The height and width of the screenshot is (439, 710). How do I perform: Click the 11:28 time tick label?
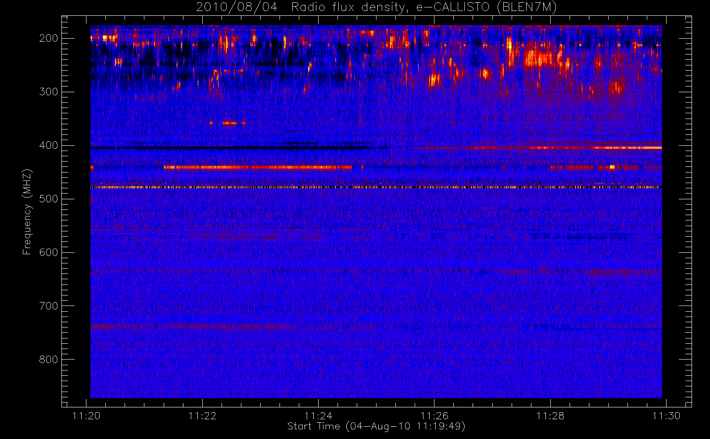coord(550,416)
